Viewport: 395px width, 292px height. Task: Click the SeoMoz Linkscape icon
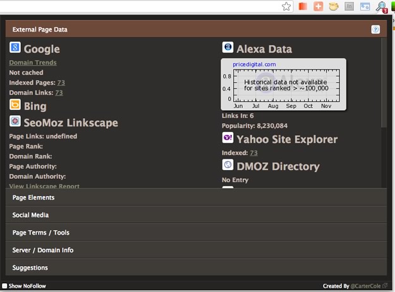point(15,121)
